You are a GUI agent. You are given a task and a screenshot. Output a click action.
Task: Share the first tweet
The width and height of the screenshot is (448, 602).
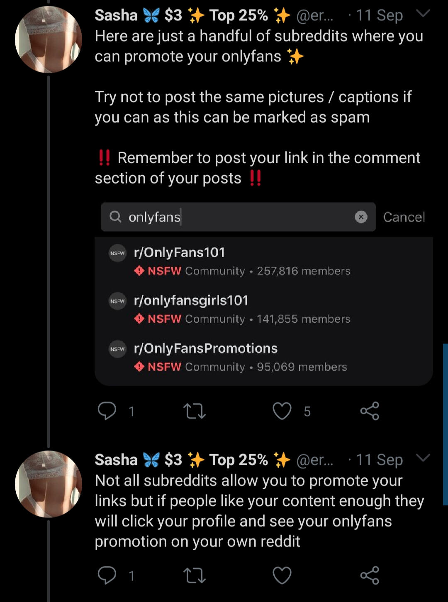click(x=370, y=411)
